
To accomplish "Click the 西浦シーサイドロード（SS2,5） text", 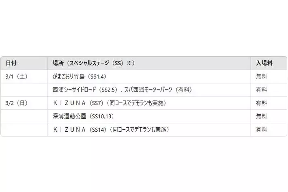I will pos(81,90).
